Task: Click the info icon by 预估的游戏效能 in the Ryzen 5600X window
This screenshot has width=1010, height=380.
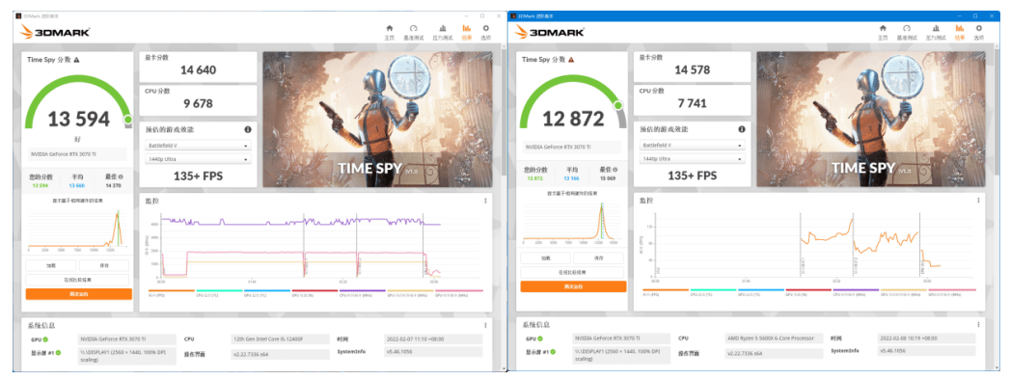Action: point(742,129)
